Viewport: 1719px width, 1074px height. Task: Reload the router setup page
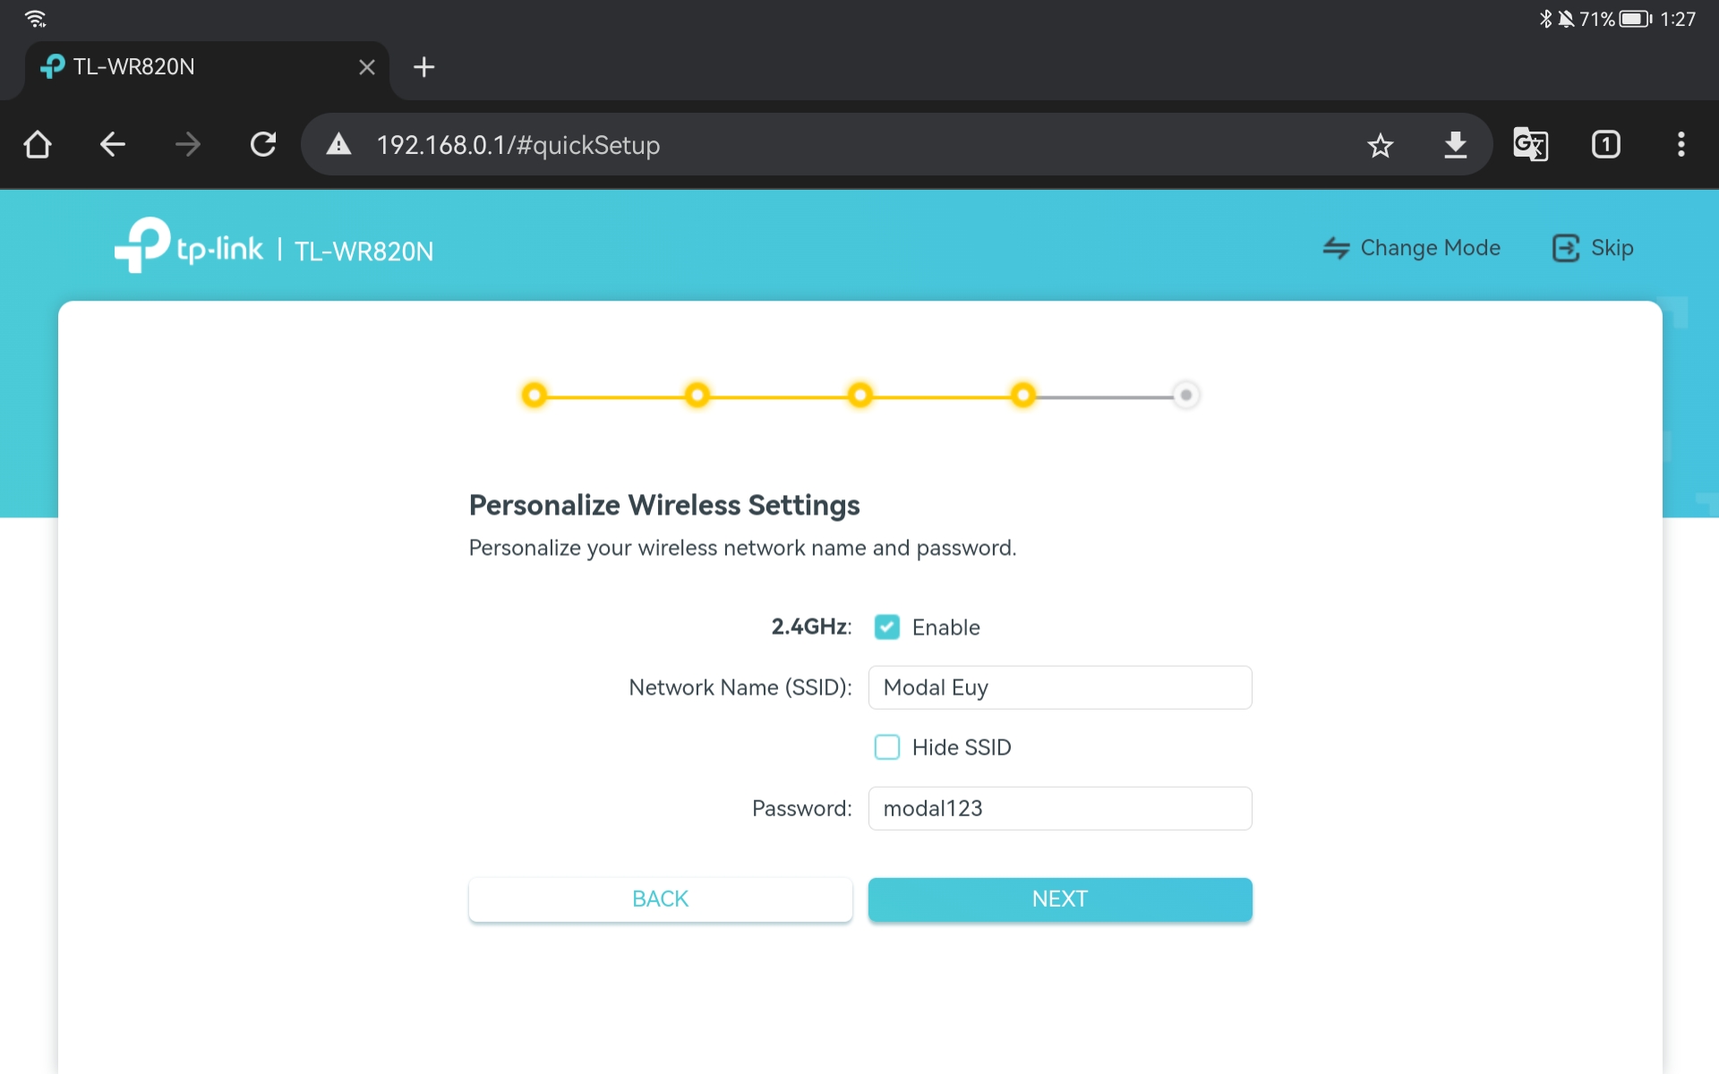point(263,145)
